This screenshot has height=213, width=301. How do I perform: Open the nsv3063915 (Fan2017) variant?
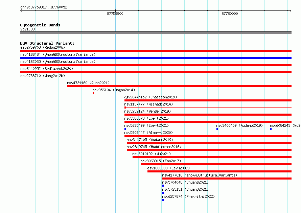[x=161, y=161]
